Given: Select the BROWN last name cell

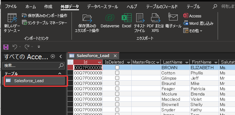Looking at the screenshot, I should pos(175,68).
